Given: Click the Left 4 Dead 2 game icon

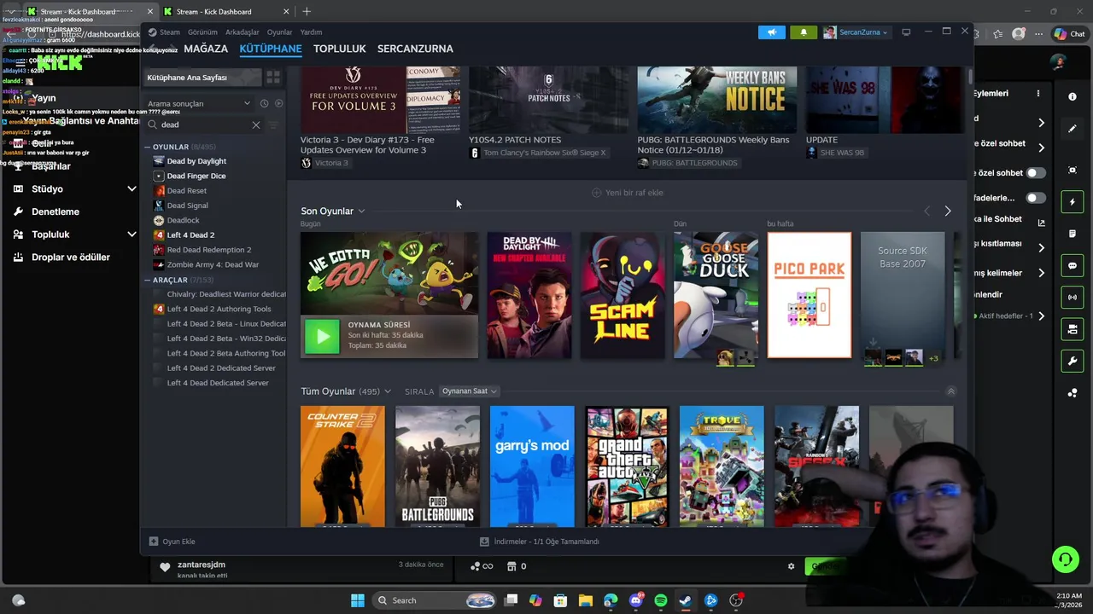Looking at the screenshot, I should 159,235.
